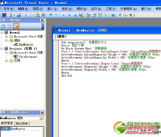Switch to the 按字母序 tab
Viewport: 161px width, 137px height.
coord(7,123)
